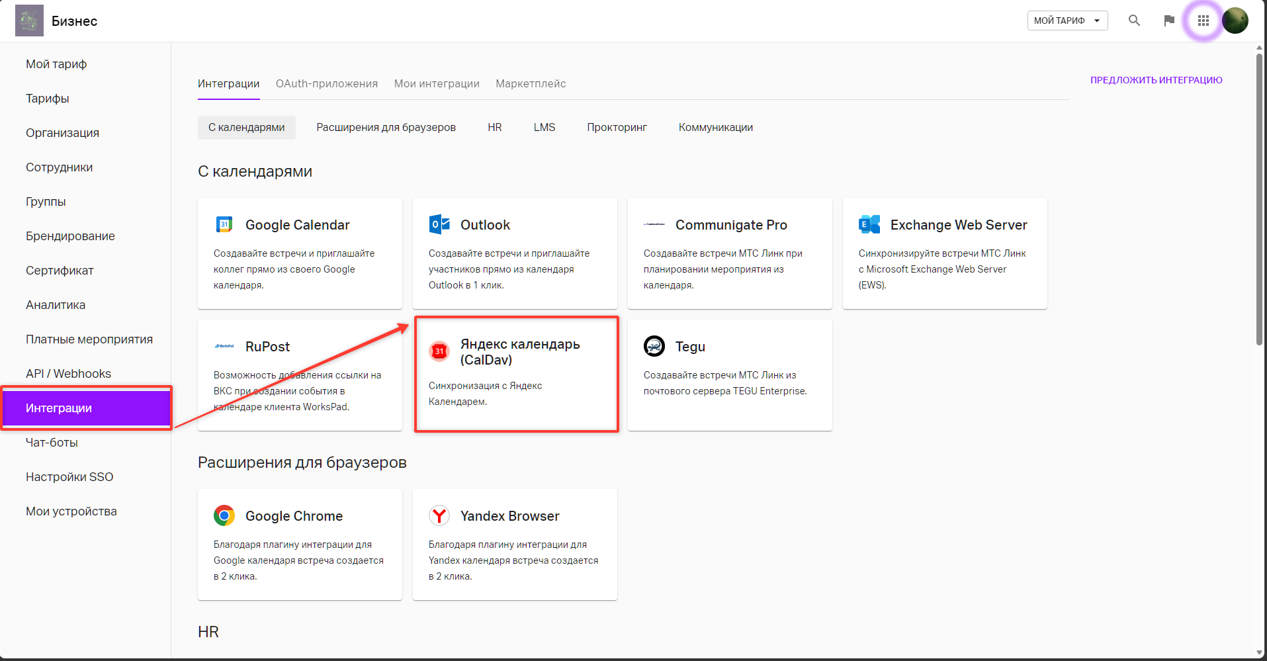Open the Tegu card title
Image resolution: width=1267 pixels, height=661 pixels.
coord(690,347)
